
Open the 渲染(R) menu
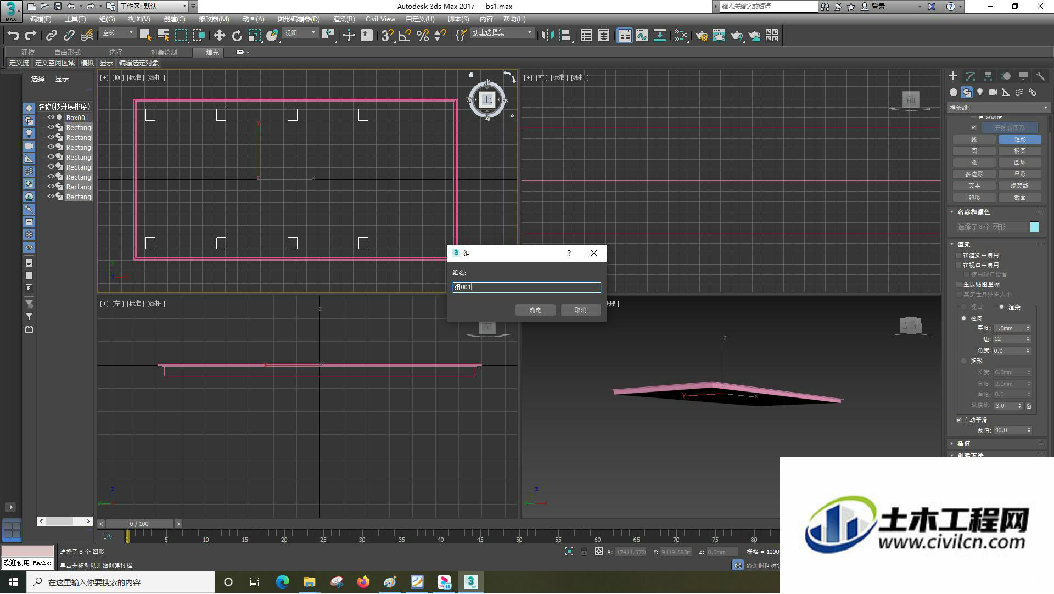pos(344,19)
